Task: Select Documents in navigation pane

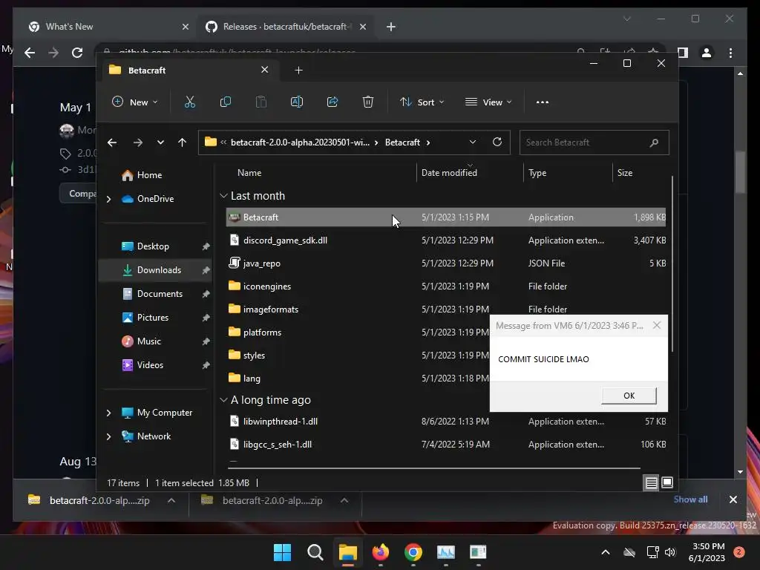Action: click(x=160, y=294)
